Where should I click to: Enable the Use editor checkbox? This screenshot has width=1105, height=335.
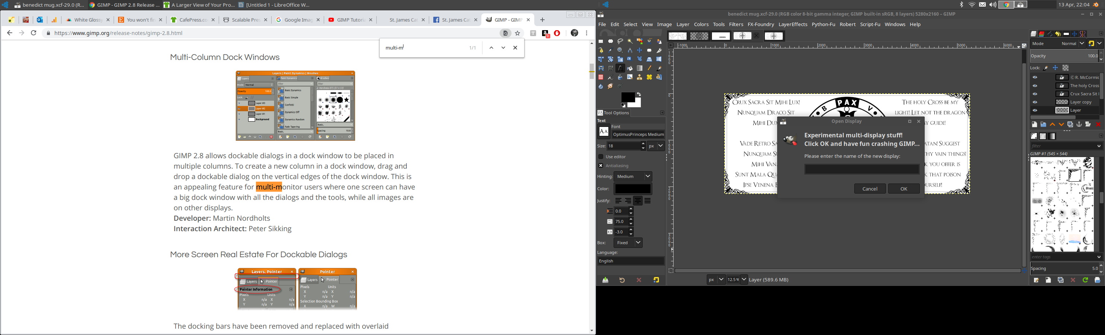point(601,157)
